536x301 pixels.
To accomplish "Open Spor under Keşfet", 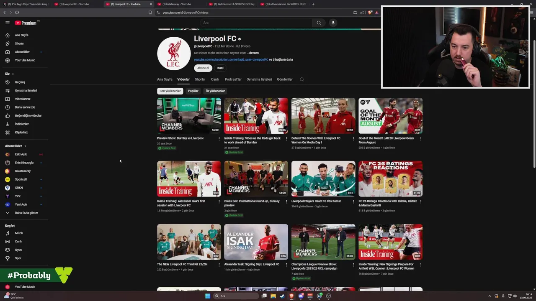I will pos(24,258).
